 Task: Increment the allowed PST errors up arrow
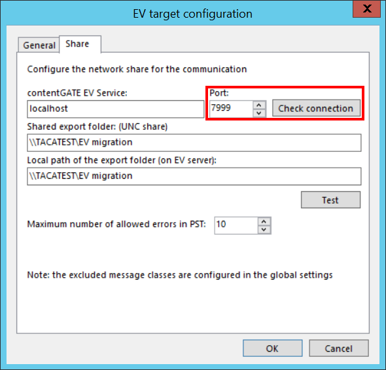tap(264, 221)
